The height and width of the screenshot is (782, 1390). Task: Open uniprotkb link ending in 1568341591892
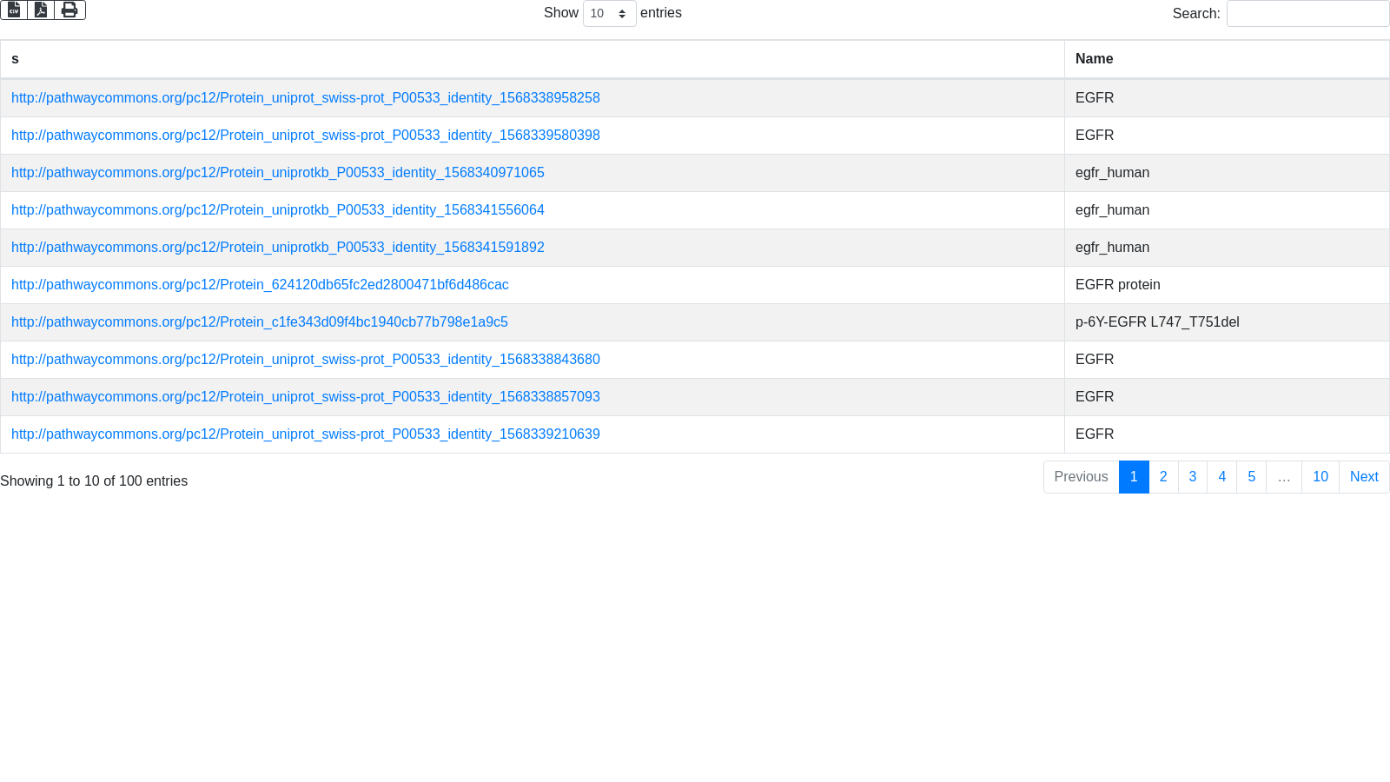(277, 248)
